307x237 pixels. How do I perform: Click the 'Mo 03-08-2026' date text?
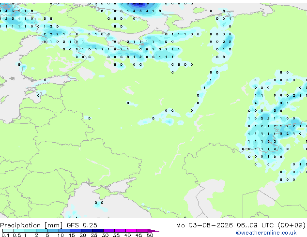[x=204, y=225]
